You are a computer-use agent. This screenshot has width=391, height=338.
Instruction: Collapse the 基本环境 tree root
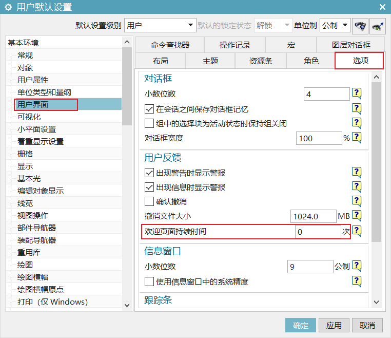tap(23, 43)
